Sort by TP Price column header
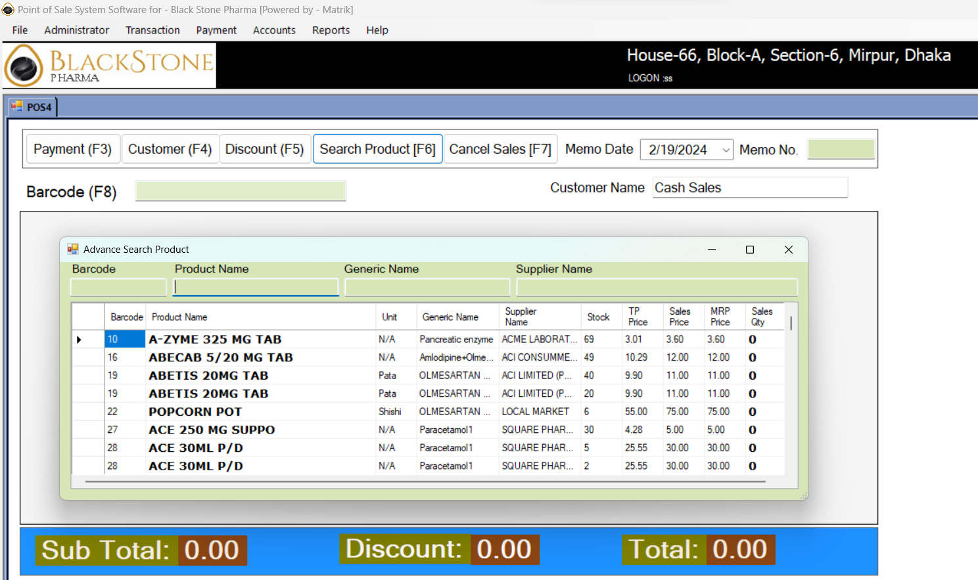Viewport: 978px width, 580px height. tap(642, 317)
